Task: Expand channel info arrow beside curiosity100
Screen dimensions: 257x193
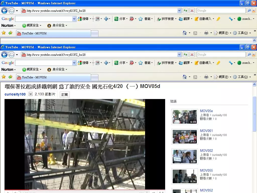Action: [x=30, y=94]
